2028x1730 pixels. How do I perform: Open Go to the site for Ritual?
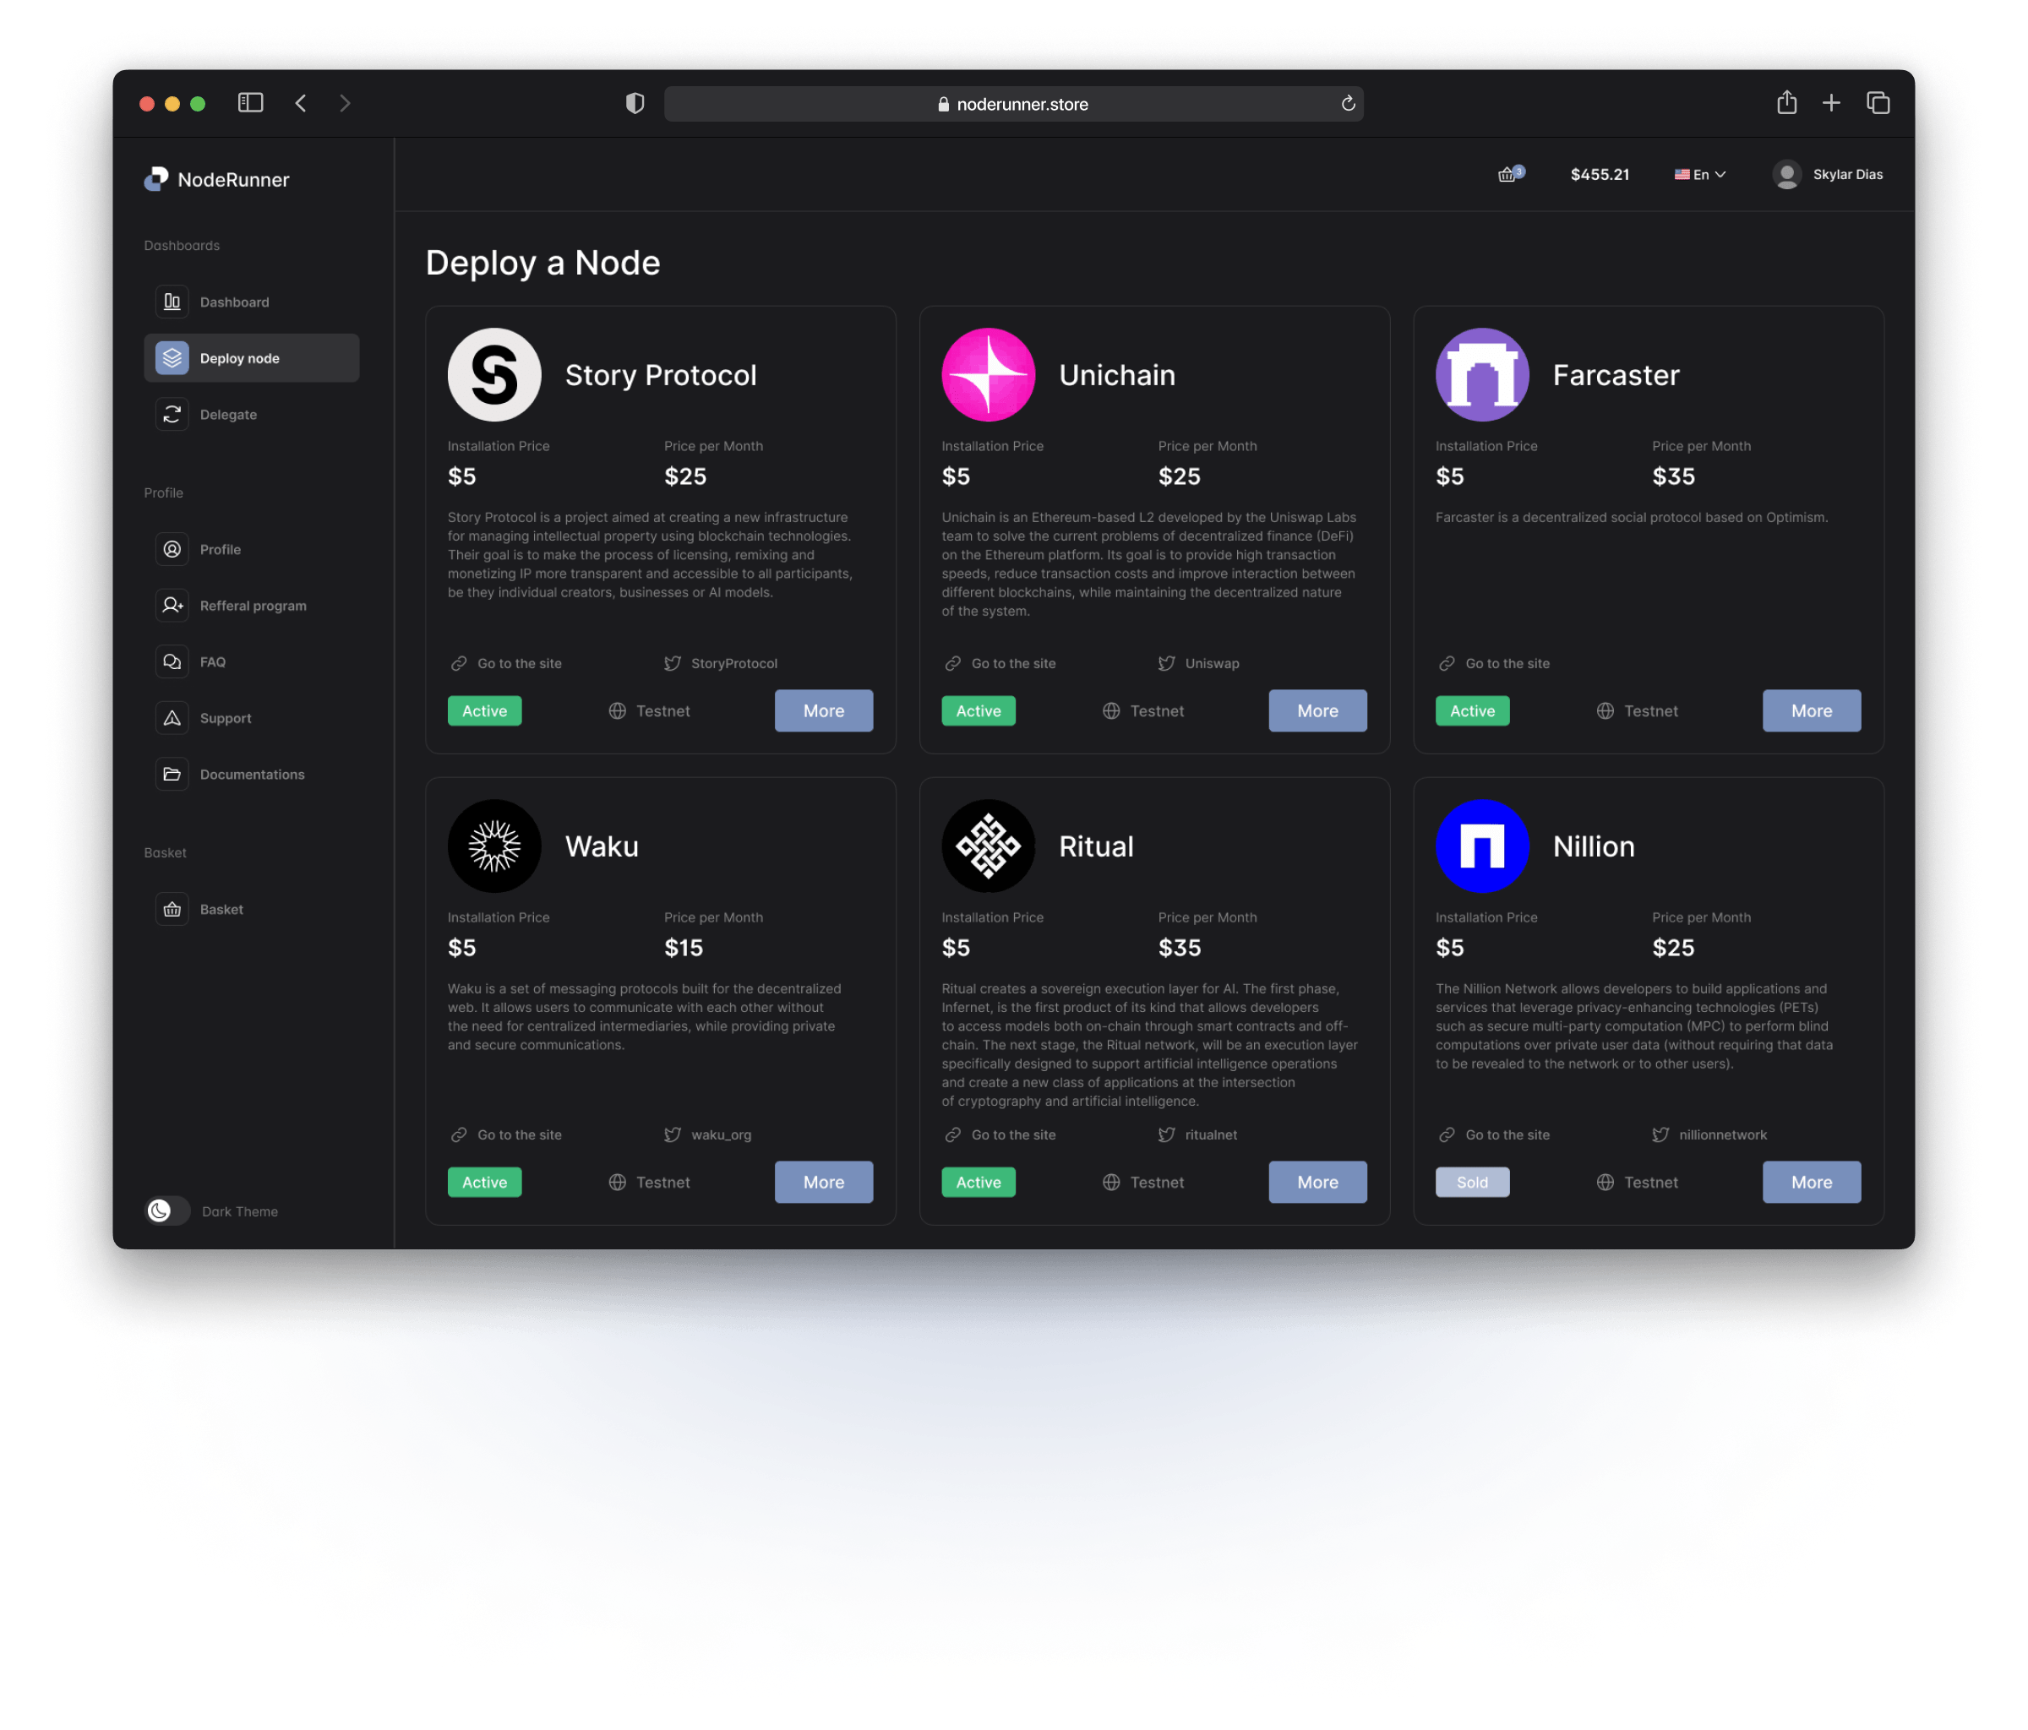click(1000, 1135)
